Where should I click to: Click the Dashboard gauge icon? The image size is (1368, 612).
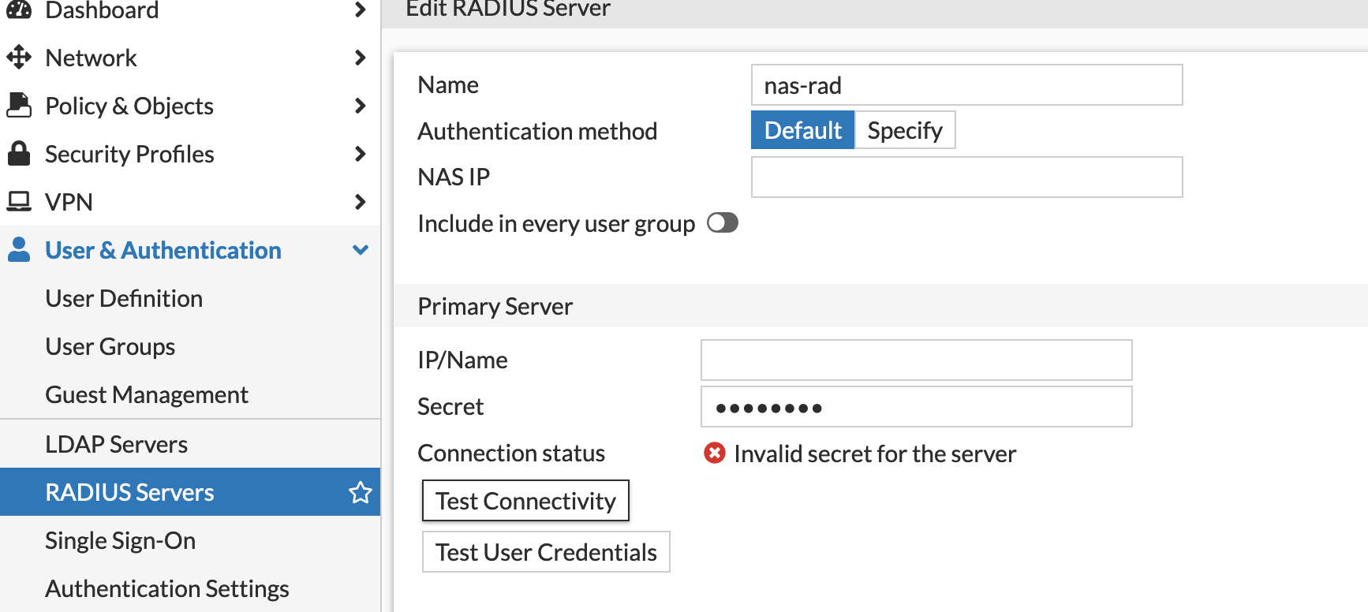click(19, 9)
